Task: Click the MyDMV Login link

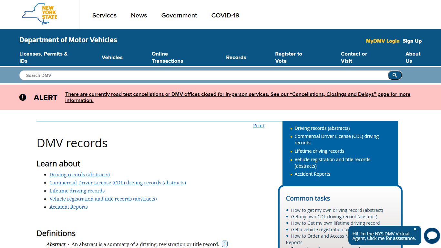Action: click(383, 41)
